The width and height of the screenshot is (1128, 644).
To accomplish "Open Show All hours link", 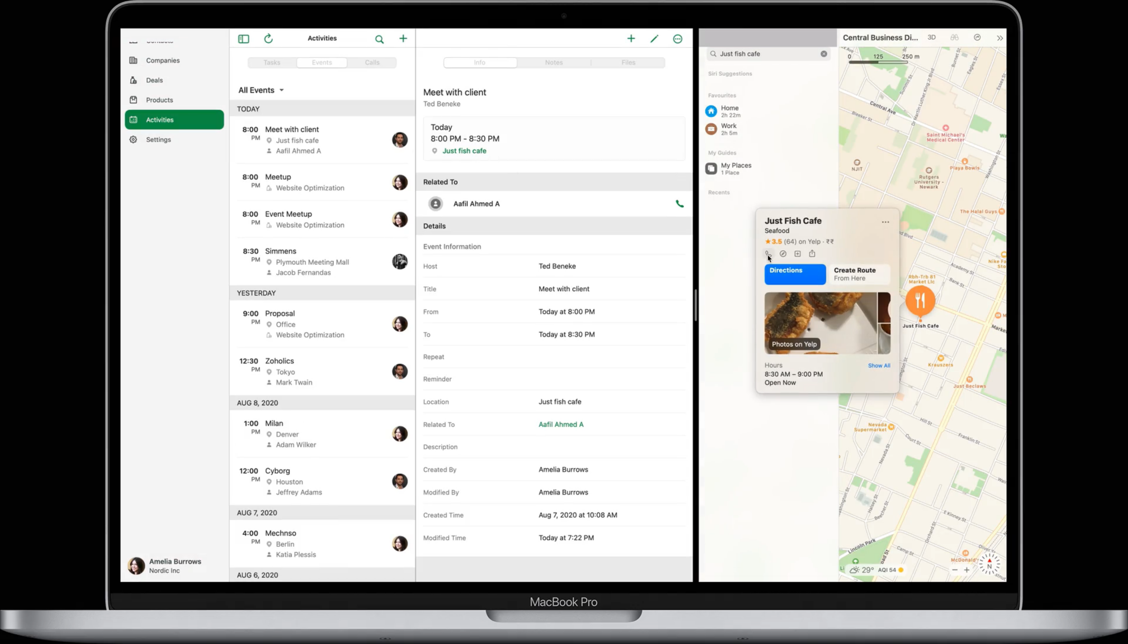I will 879,365.
